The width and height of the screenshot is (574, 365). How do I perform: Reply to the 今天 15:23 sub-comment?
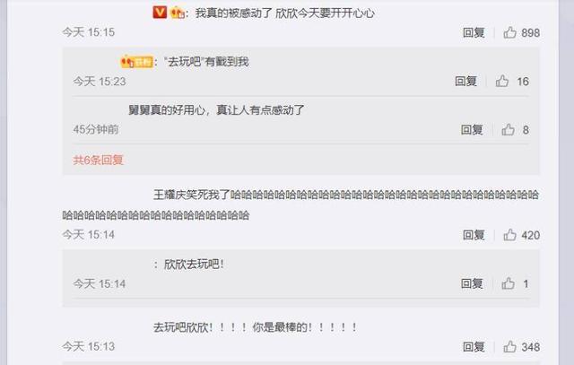465,81
